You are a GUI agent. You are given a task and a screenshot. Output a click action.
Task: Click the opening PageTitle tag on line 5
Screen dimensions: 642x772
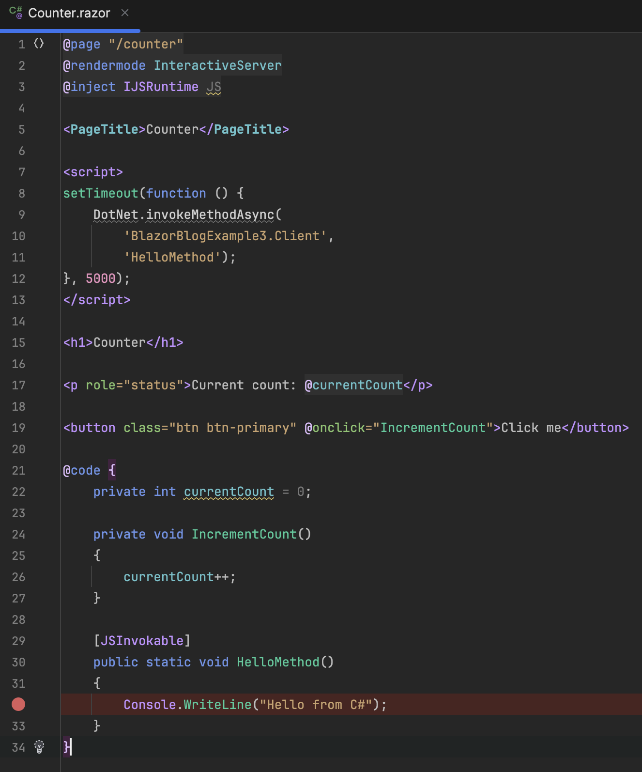(x=105, y=129)
